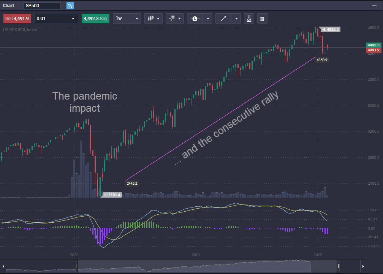The image size is (383, 274).
Task: Select the trend line drawing tool
Action: (x=223, y=18)
